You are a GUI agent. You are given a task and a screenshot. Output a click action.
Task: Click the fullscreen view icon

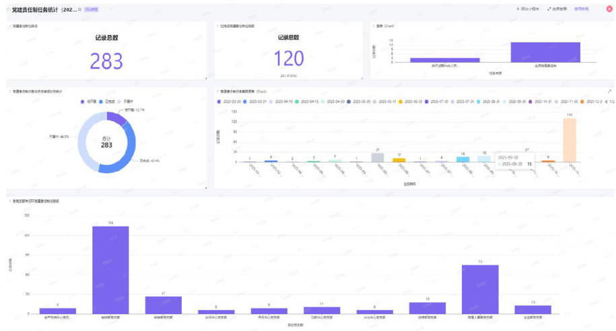pyautogui.click(x=549, y=9)
